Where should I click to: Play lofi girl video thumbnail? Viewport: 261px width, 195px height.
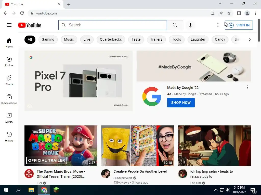(214, 146)
